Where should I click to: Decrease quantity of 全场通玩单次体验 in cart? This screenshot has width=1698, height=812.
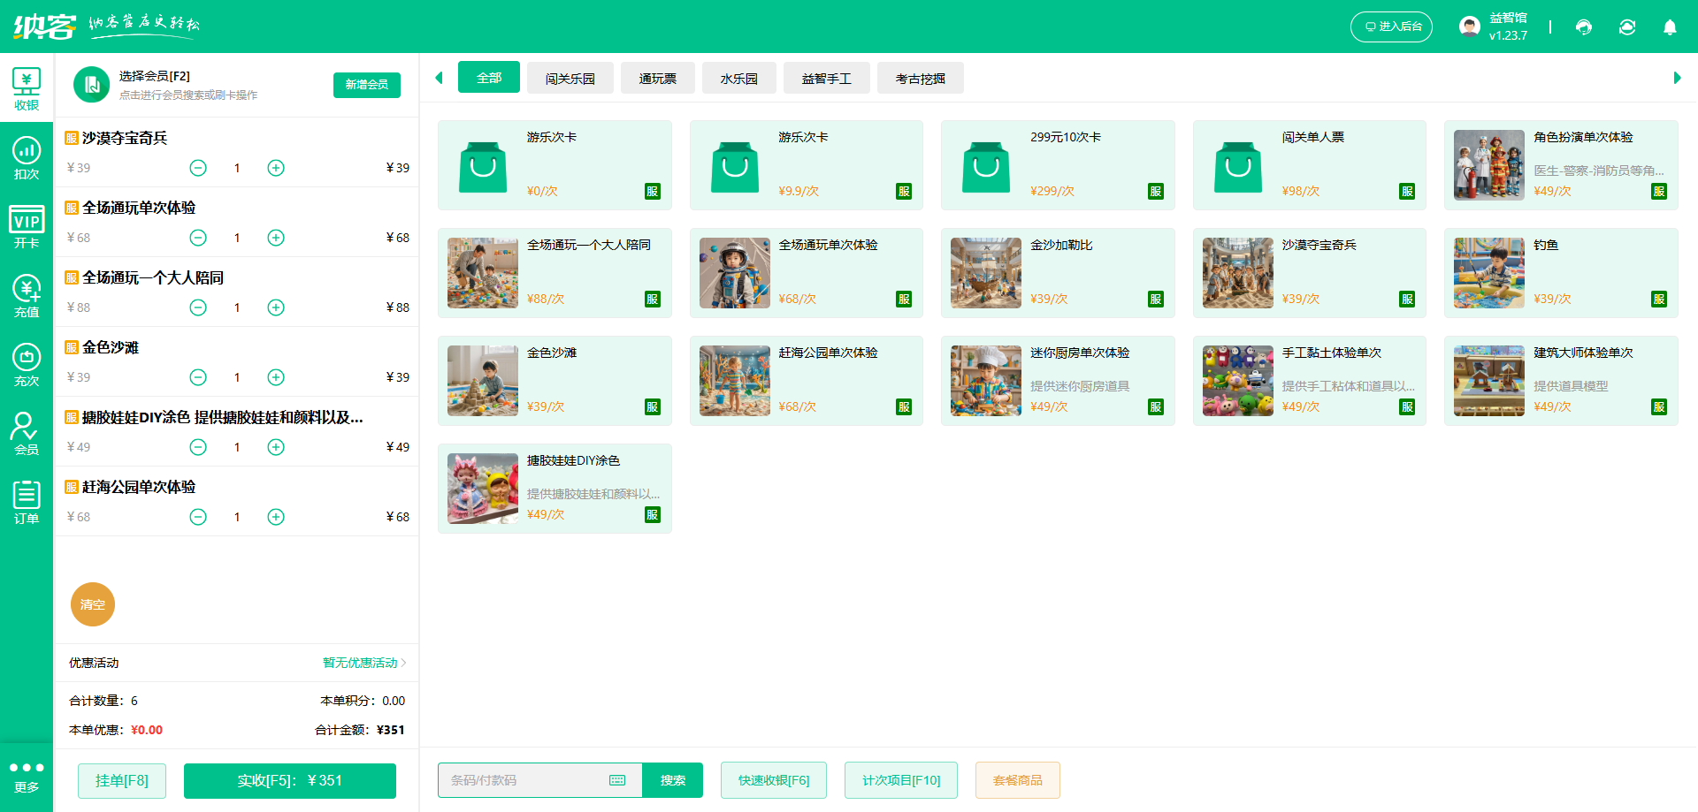pos(198,238)
